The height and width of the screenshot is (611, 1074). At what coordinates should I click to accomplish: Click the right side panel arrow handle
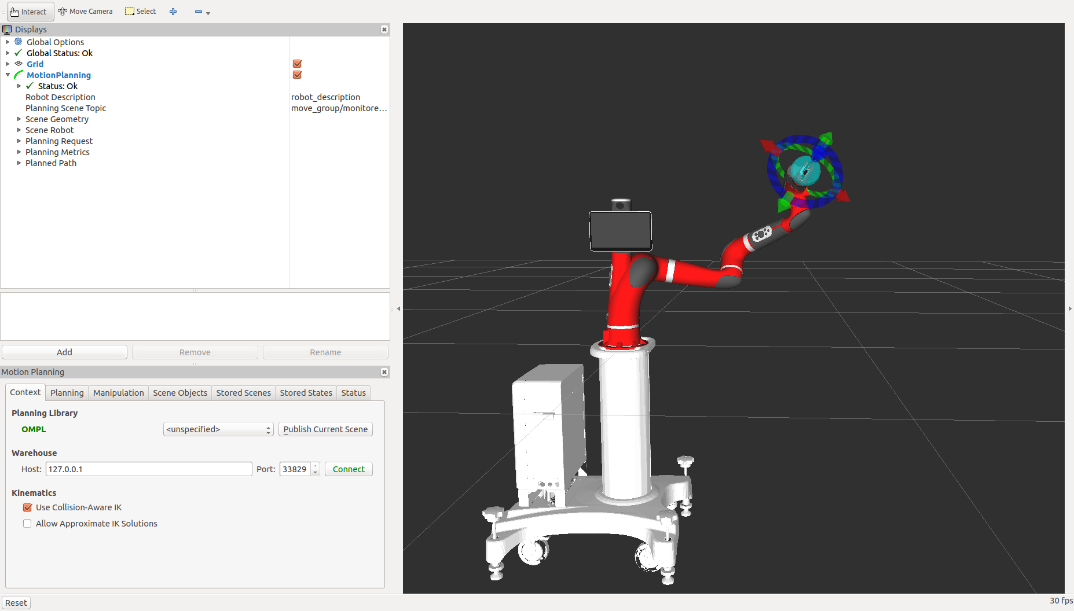click(1070, 309)
